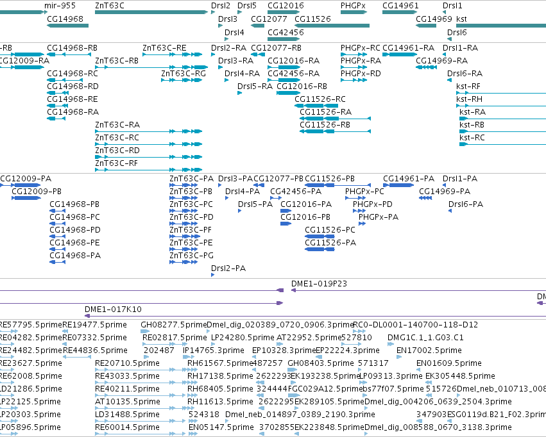Click transcript ZnT63C-RD
This screenshot has width=546, height=437.
point(117,150)
